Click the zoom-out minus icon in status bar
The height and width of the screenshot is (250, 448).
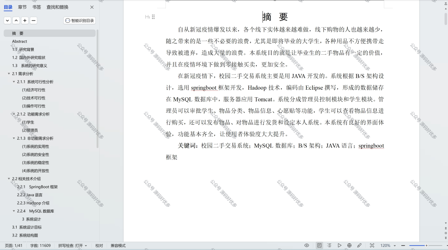[x=403, y=246]
